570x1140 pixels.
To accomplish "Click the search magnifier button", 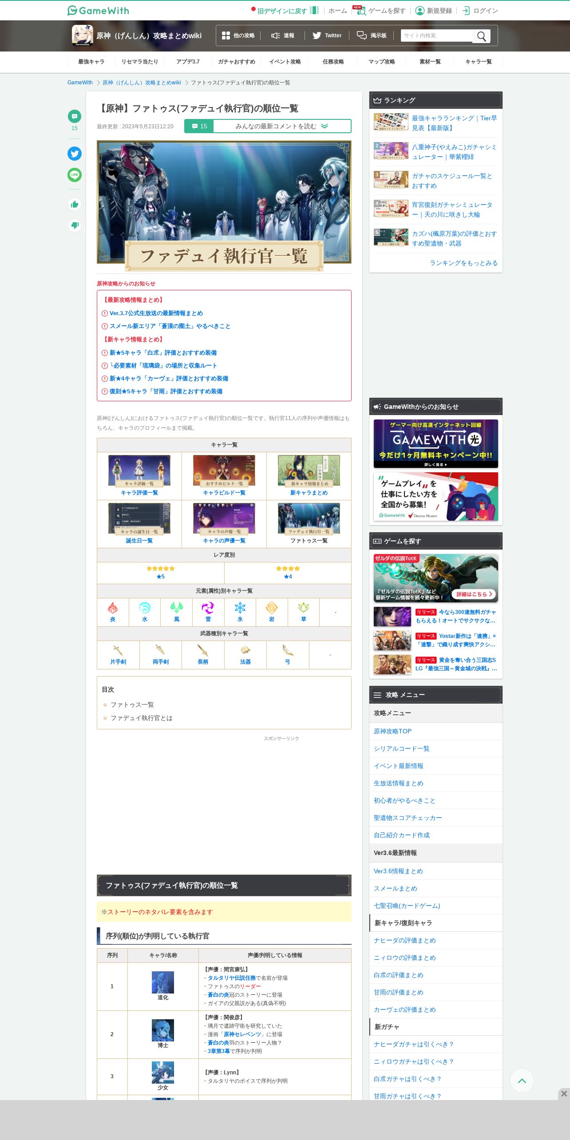I will click(x=482, y=36).
